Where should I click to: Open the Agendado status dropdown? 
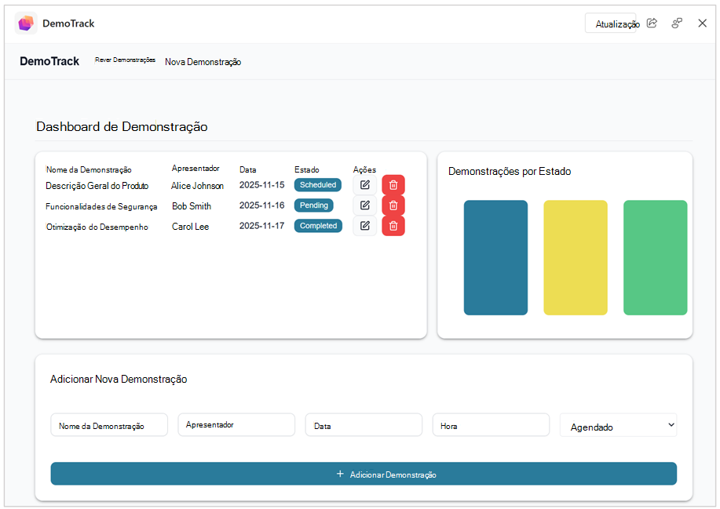coord(618,426)
